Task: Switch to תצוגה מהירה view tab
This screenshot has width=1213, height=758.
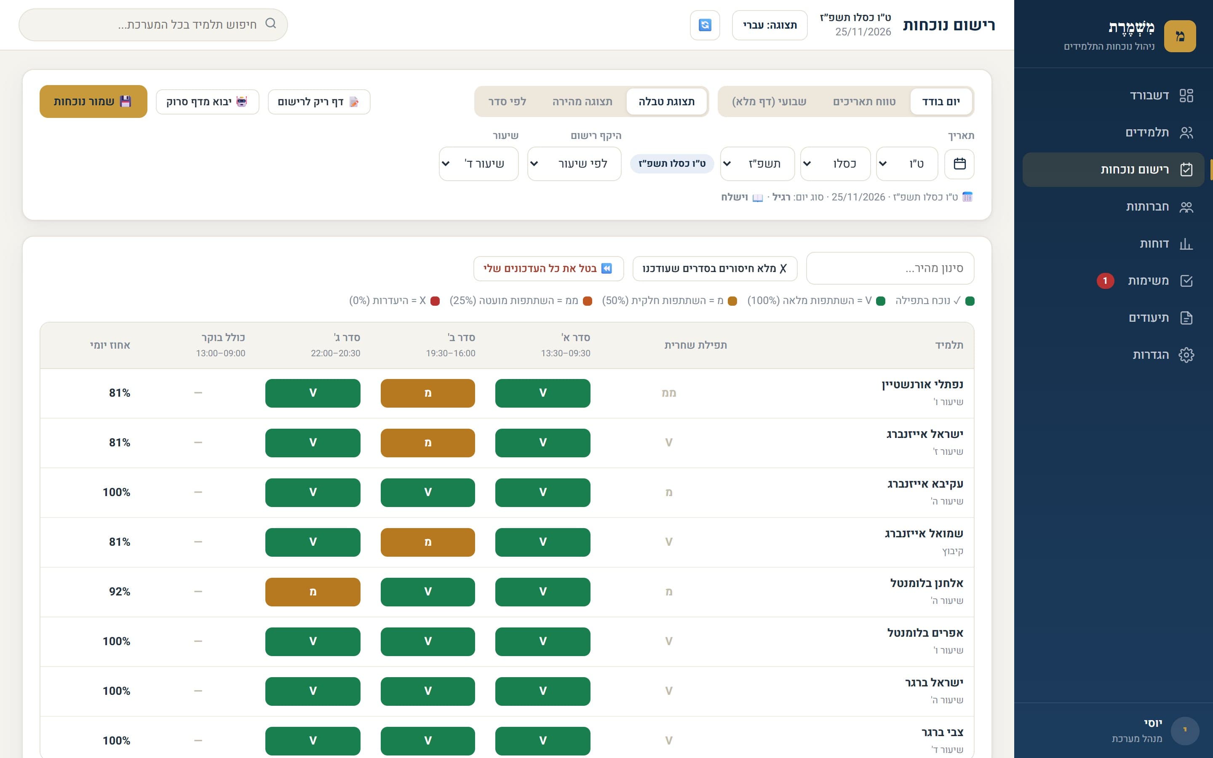Action: (582, 102)
